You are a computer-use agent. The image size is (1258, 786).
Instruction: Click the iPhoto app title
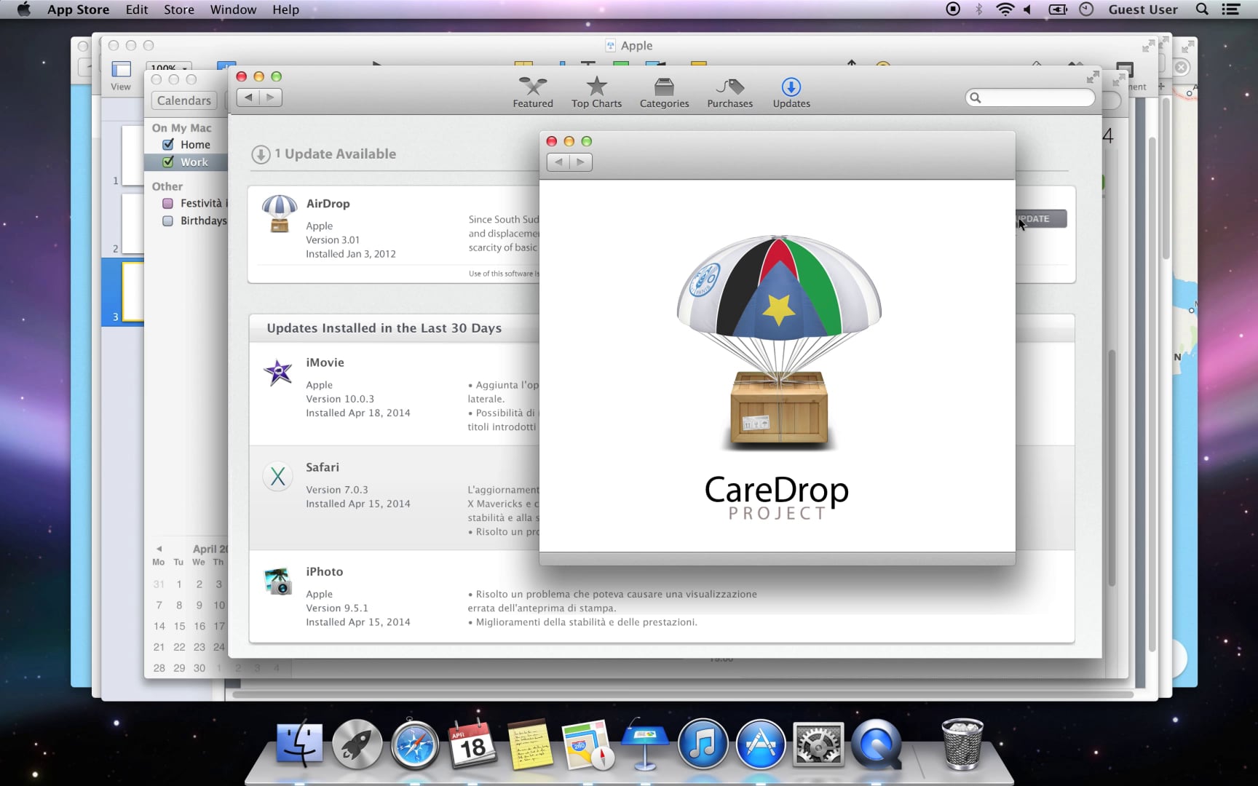click(324, 572)
